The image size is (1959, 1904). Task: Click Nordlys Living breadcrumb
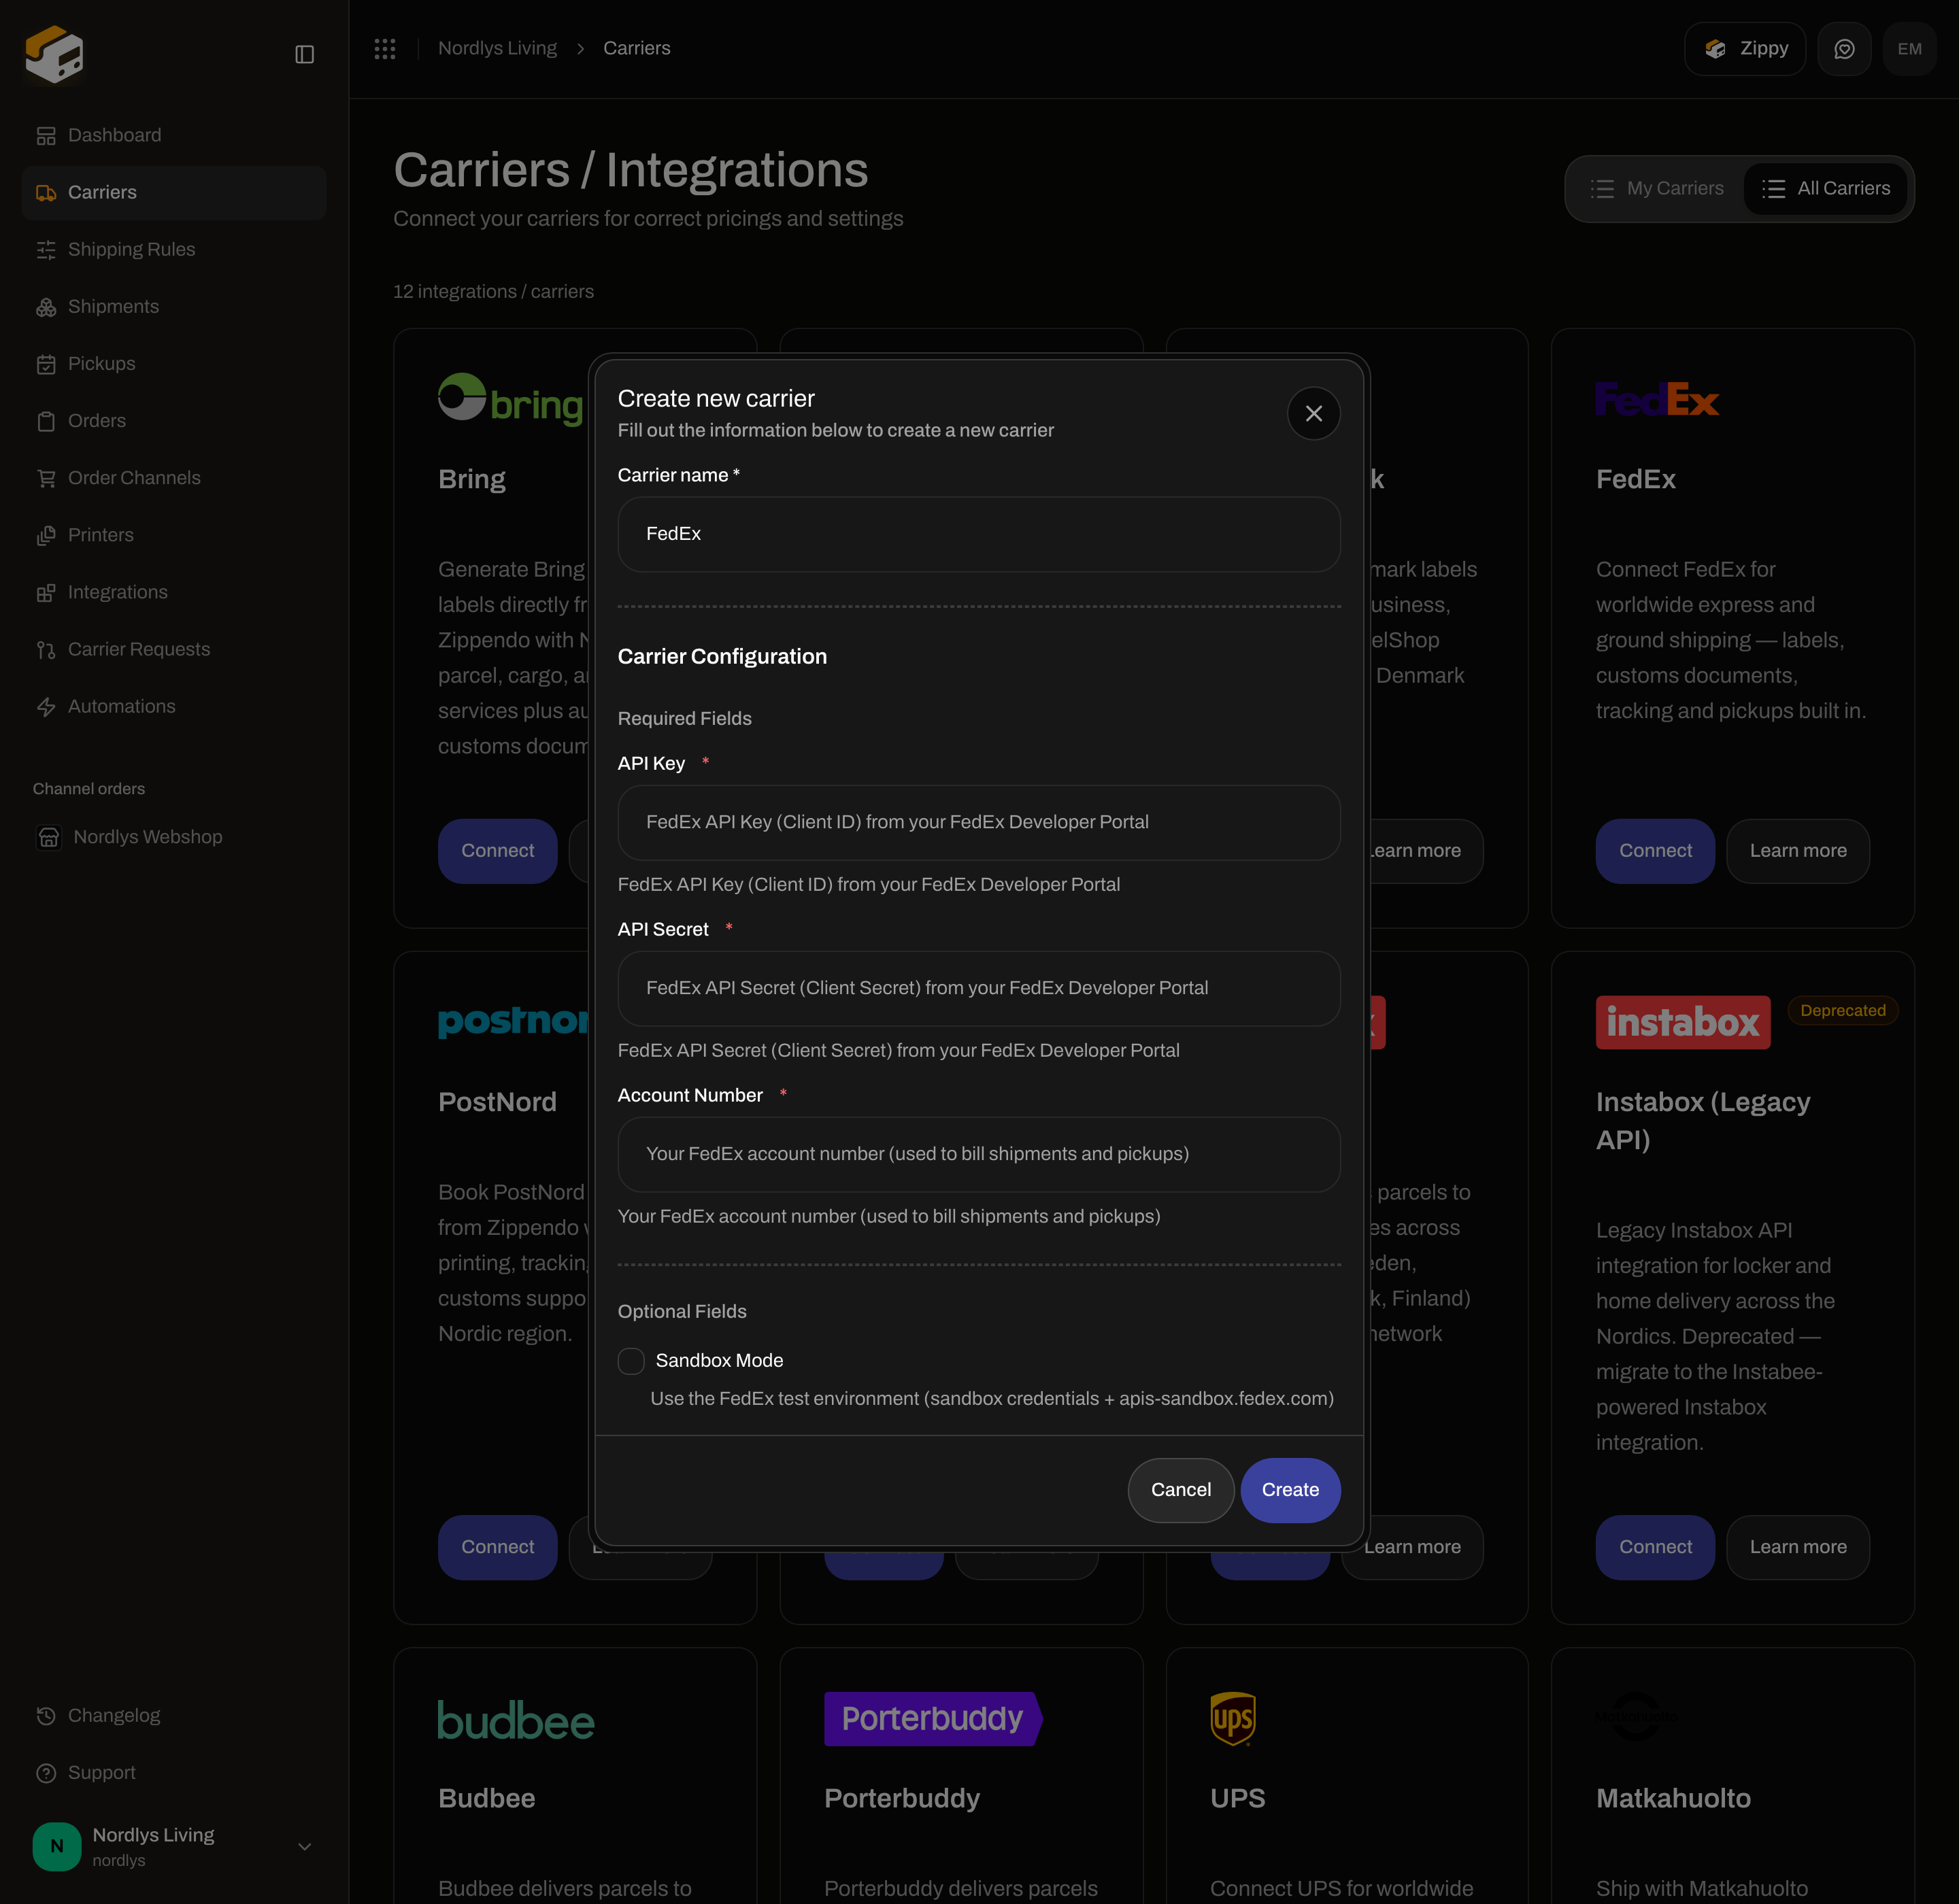coord(497,48)
